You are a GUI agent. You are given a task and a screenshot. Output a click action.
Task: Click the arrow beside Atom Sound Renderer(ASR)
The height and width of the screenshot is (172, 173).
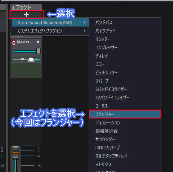(x=85, y=22)
